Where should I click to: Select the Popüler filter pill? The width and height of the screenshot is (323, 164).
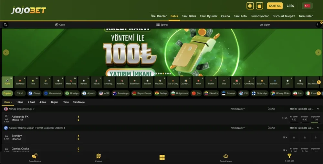(7, 93)
